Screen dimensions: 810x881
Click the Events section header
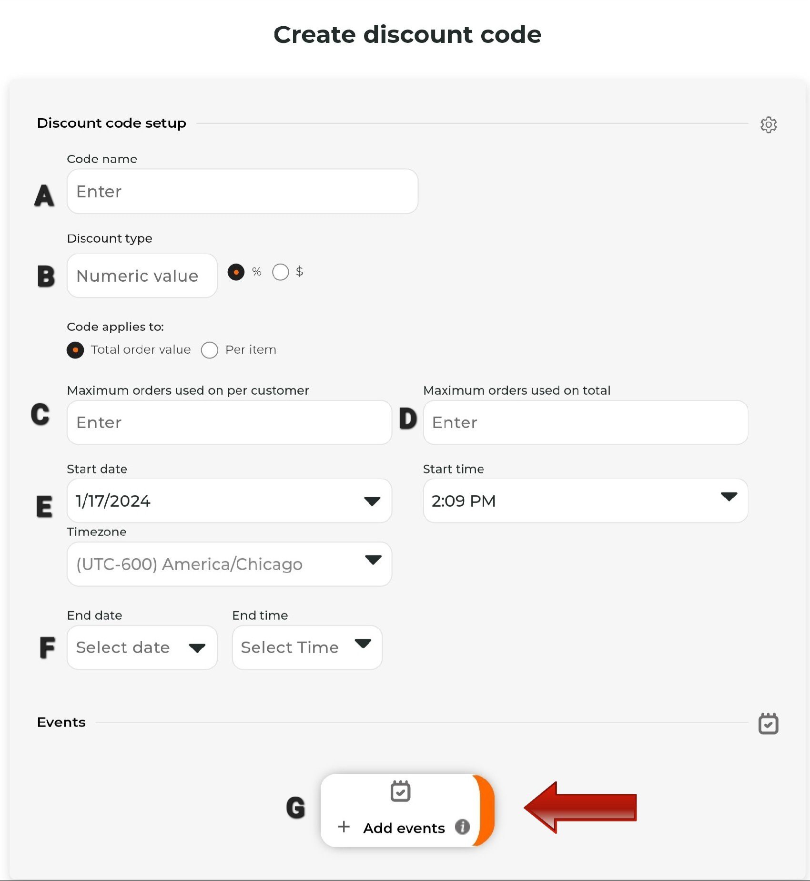point(61,722)
